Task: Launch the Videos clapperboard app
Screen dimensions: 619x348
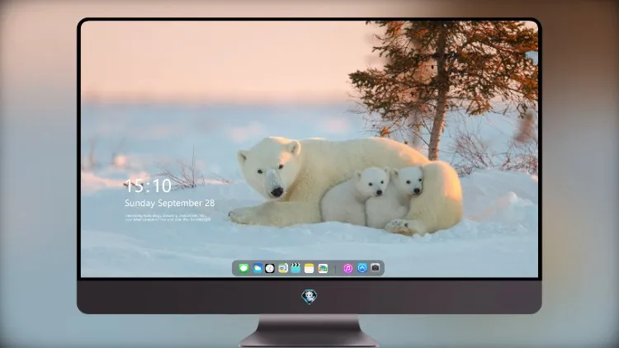Action: tap(295, 268)
